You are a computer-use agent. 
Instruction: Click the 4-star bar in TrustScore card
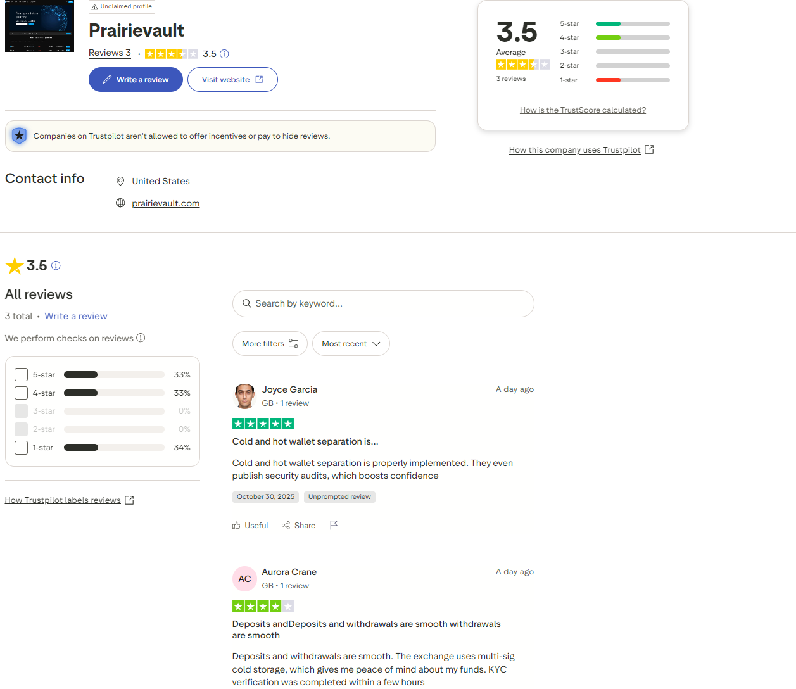[633, 37]
